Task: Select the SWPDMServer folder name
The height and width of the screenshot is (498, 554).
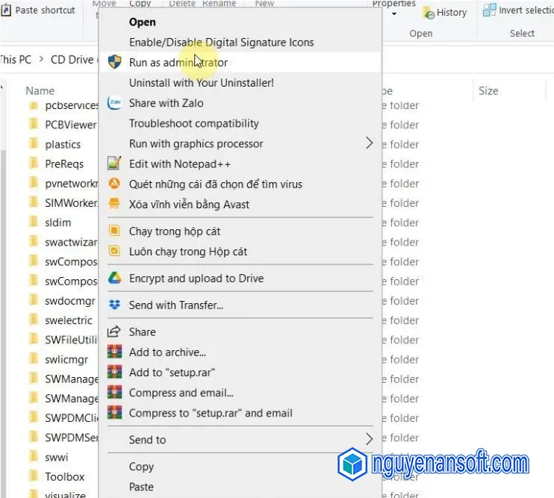Action: [72, 438]
